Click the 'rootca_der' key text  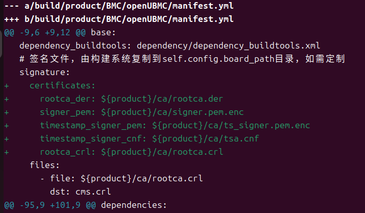[x=65, y=99]
